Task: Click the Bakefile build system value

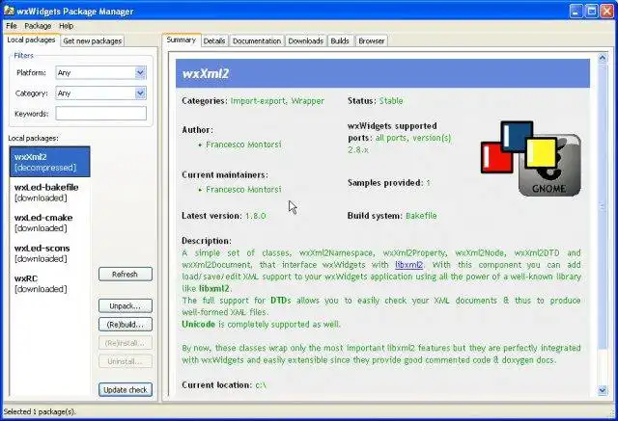Action: pos(421,216)
